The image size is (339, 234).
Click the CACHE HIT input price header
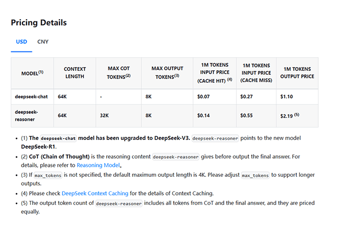click(x=214, y=73)
